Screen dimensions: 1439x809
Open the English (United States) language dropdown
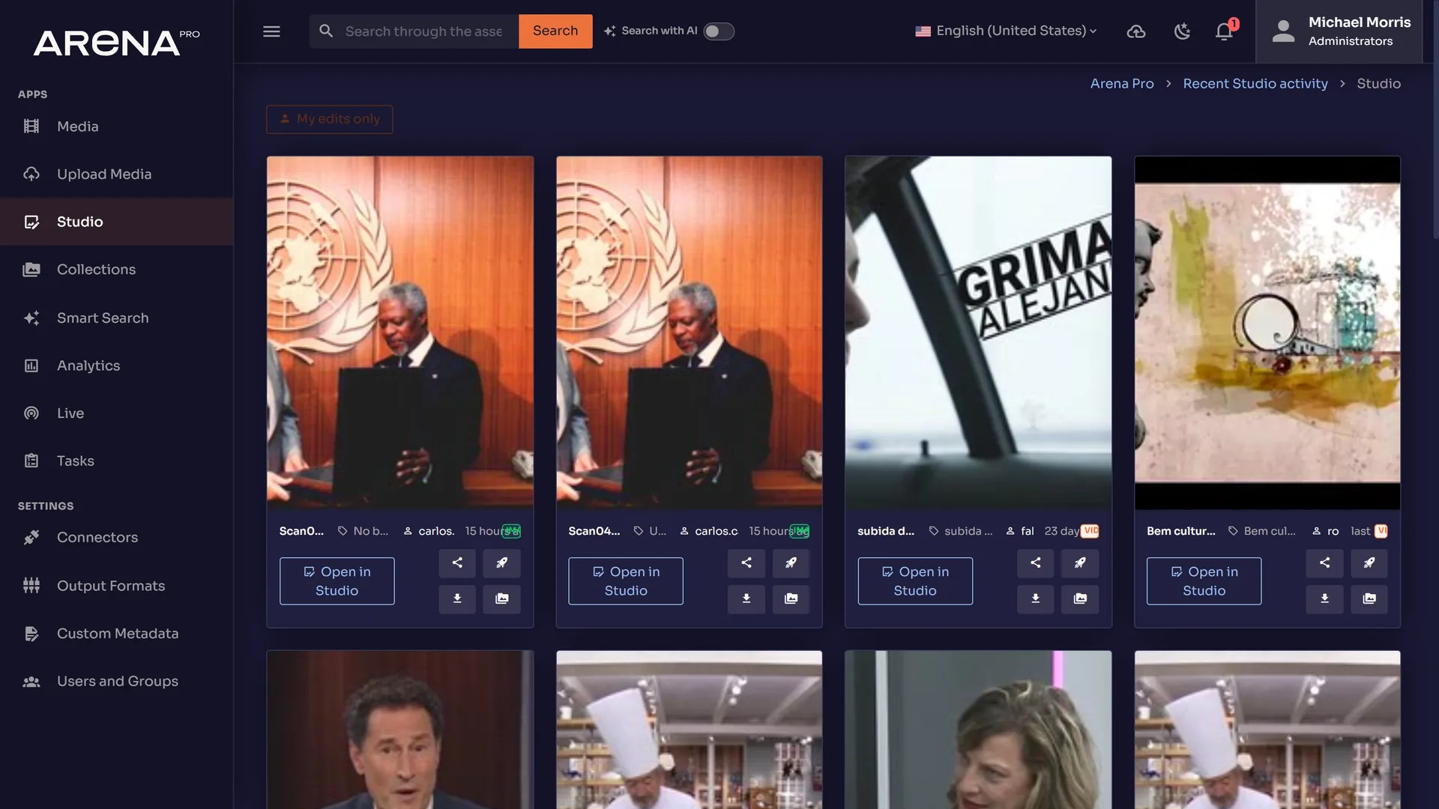tap(1006, 31)
